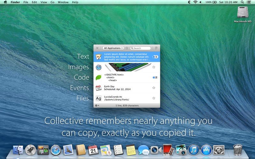Toggle favorite star on Earth Day entry

[x=154, y=88]
